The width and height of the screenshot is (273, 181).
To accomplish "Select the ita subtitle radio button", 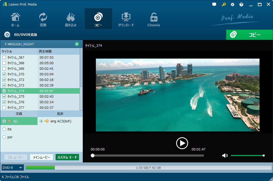I will [x=4, y=129].
